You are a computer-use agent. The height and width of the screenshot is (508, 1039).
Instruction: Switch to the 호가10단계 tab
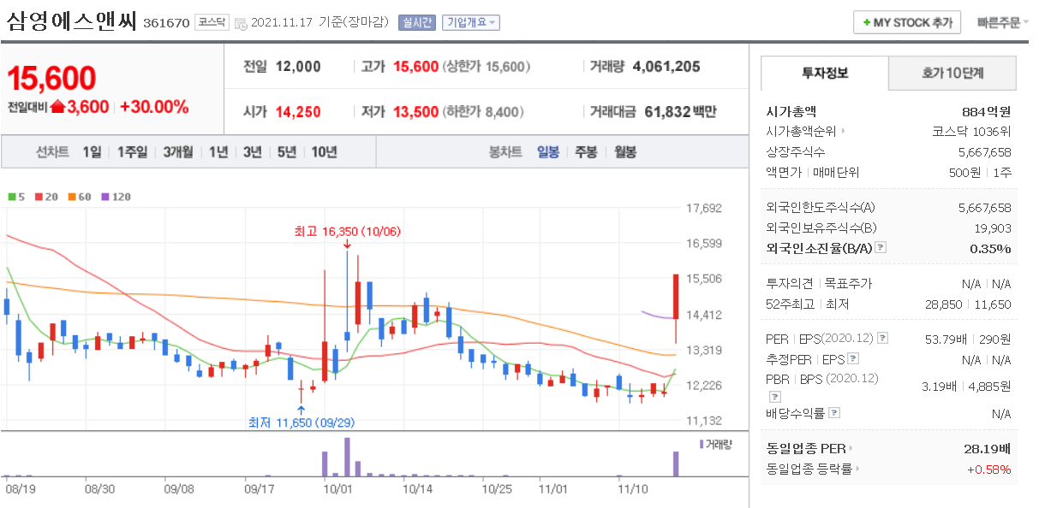(952, 74)
